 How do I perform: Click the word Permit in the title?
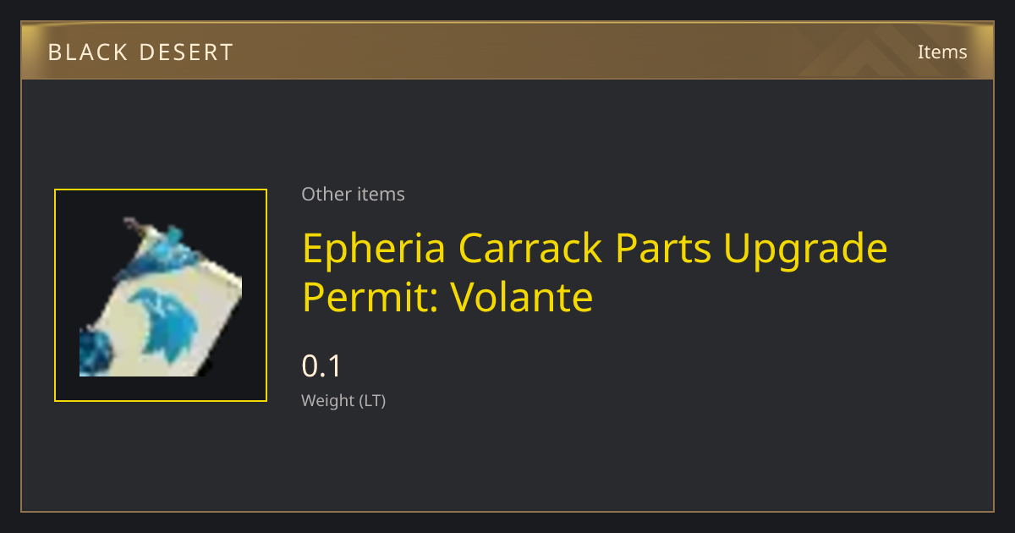click(370, 297)
